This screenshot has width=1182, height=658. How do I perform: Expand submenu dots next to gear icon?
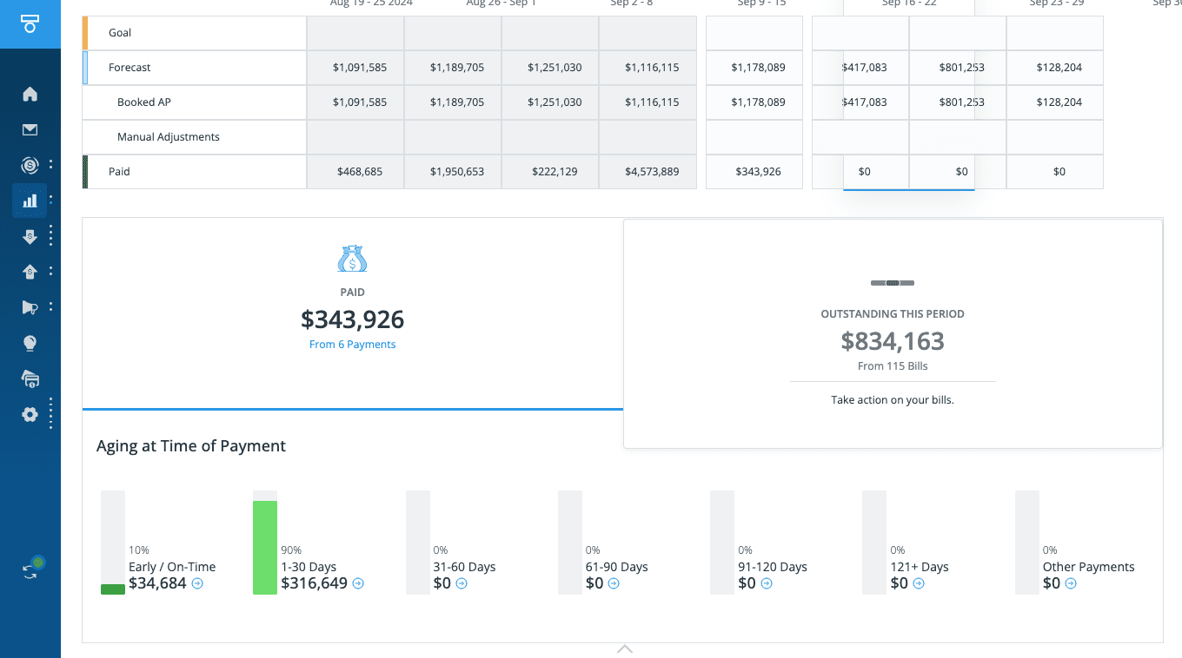pos(51,413)
